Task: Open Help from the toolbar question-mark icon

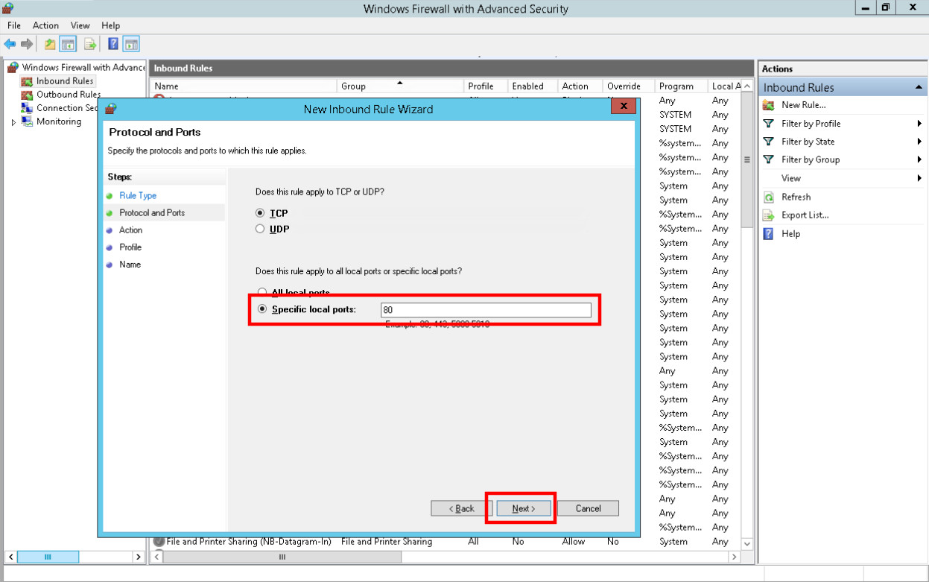Action: (113, 44)
